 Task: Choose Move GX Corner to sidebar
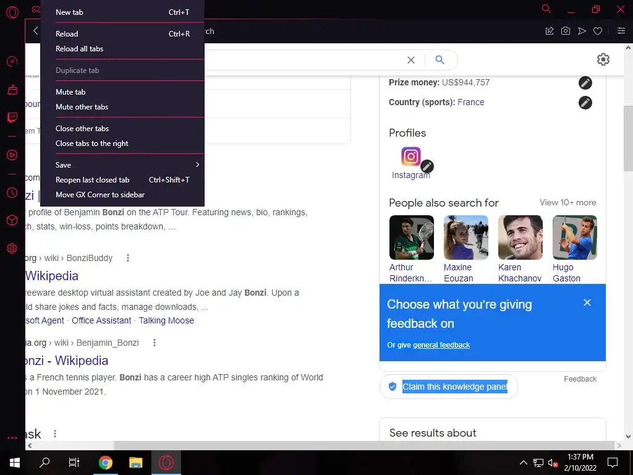coord(122,195)
